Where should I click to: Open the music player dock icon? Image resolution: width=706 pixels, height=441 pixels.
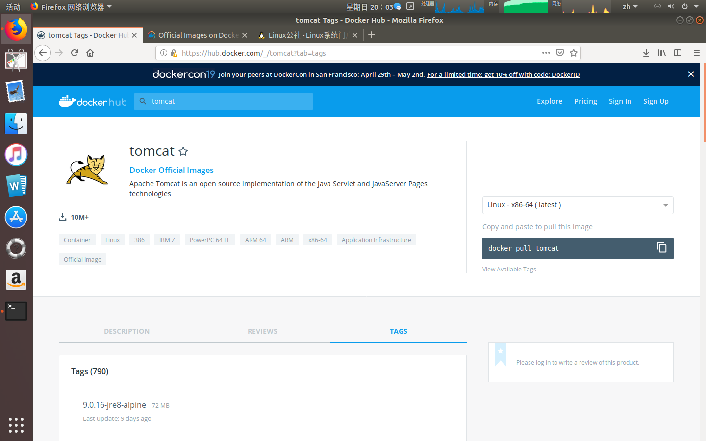tap(16, 154)
